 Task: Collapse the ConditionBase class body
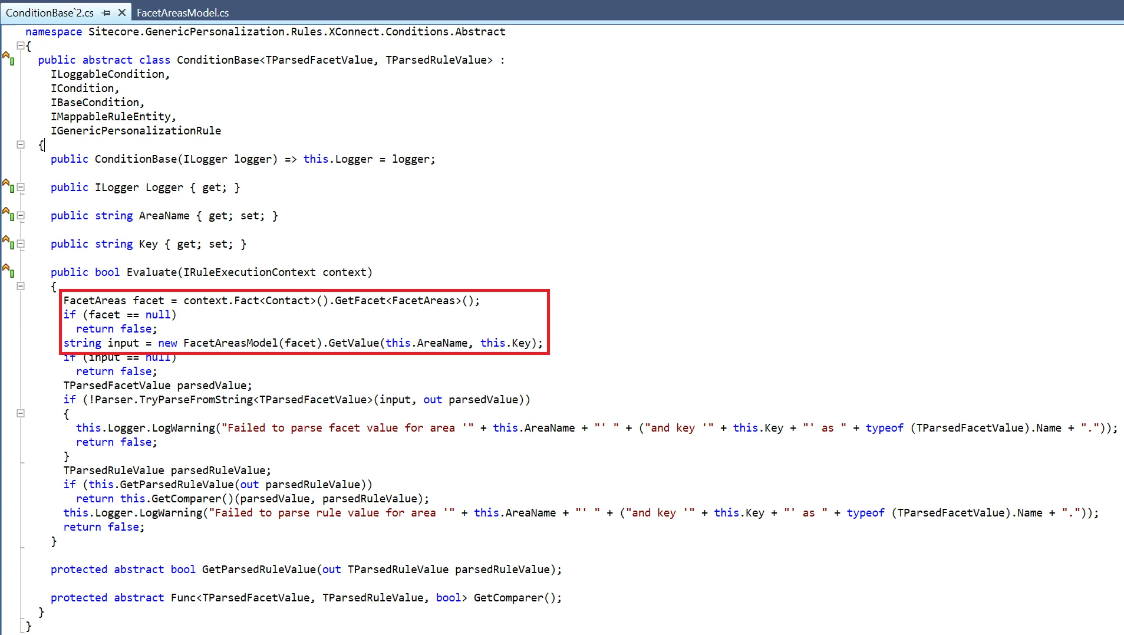pos(21,144)
